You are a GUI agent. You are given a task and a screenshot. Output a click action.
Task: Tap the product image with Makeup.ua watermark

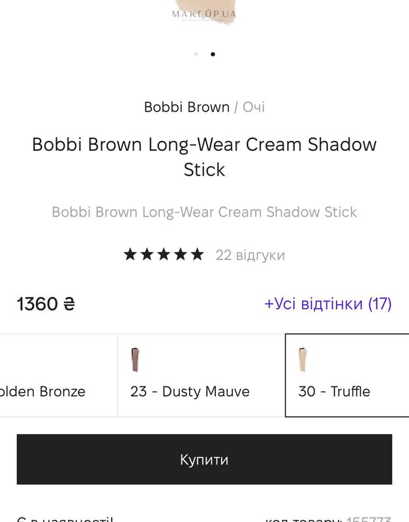coord(204,13)
